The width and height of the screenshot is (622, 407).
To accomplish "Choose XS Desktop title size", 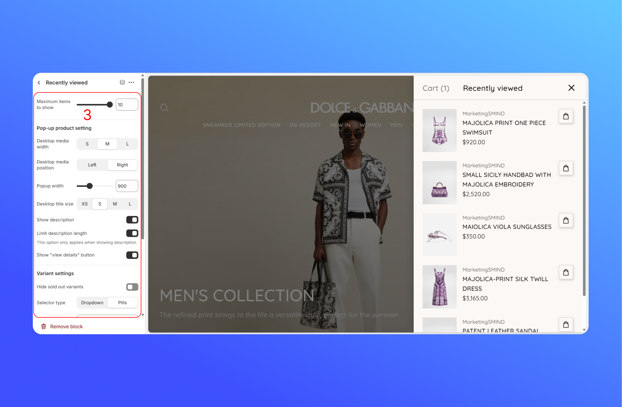I will 84,204.
